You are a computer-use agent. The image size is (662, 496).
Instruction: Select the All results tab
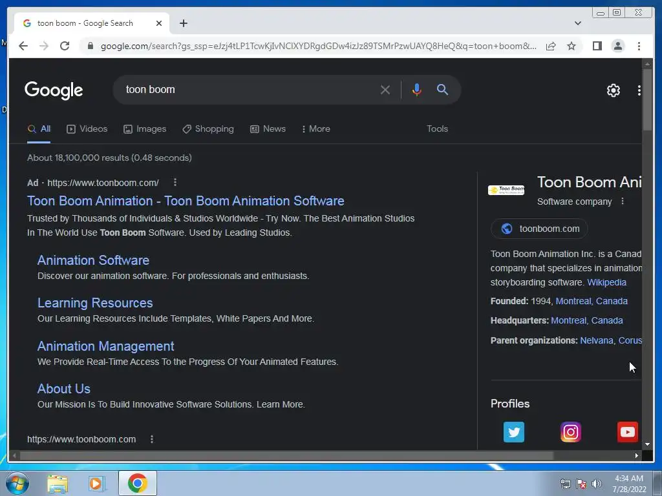39,129
